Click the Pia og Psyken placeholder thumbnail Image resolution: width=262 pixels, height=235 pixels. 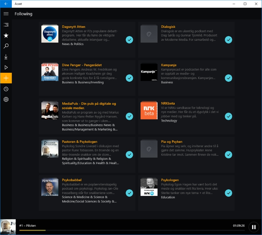[149, 149]
